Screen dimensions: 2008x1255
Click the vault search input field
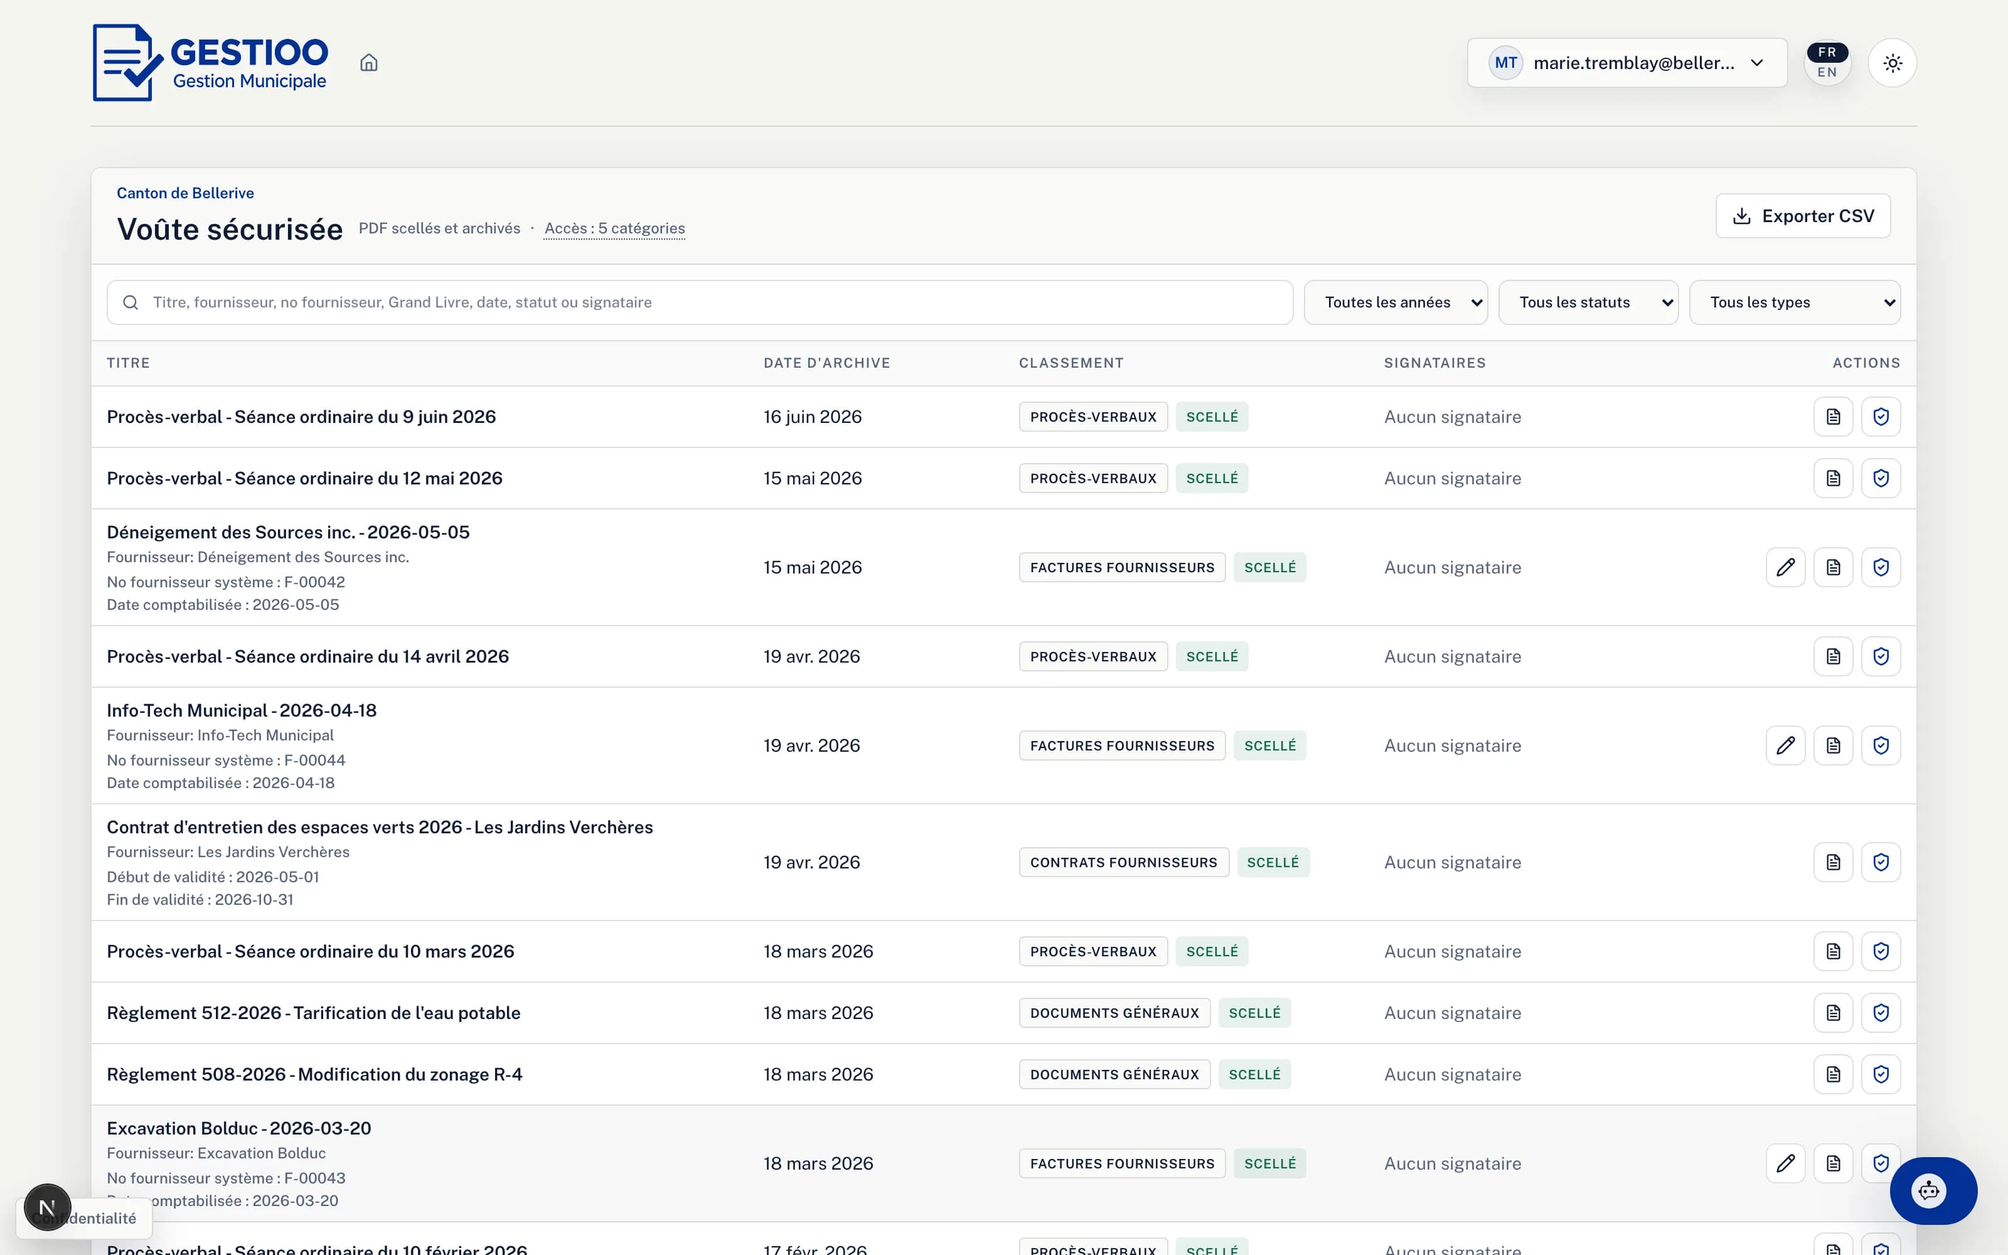point(700,302)
